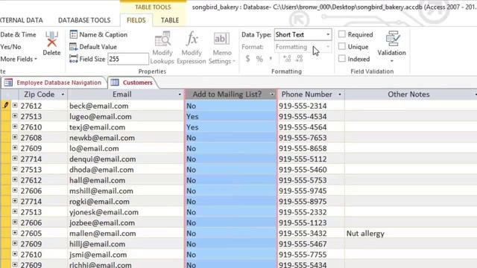The height and width of the screenshot is (268, 477).
Task: Click the Field Size input box
Action: click(128, 59)
